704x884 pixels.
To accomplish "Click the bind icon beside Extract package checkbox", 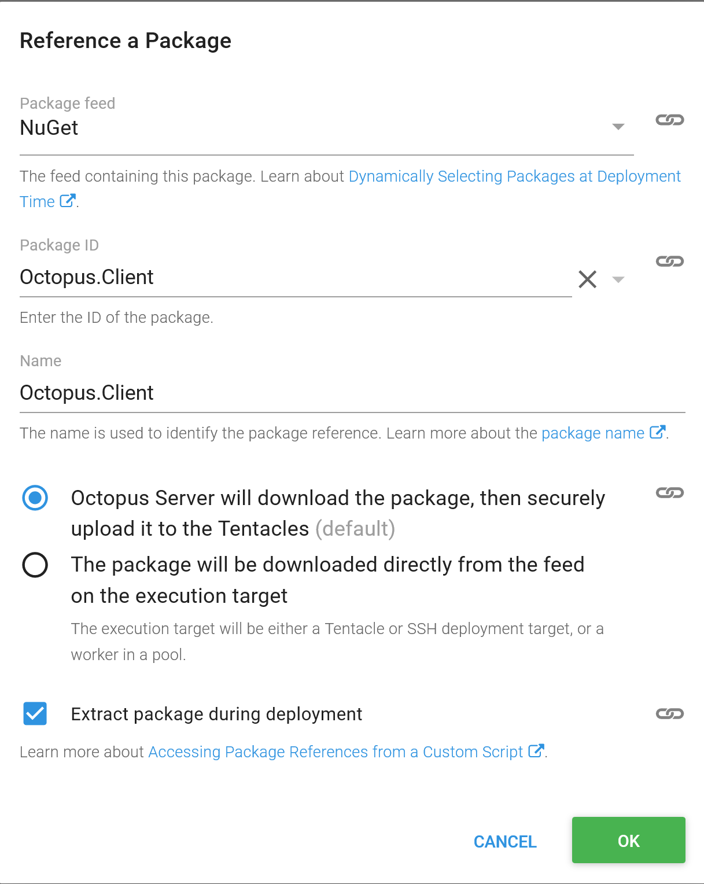I will click(x=669, y=713).
